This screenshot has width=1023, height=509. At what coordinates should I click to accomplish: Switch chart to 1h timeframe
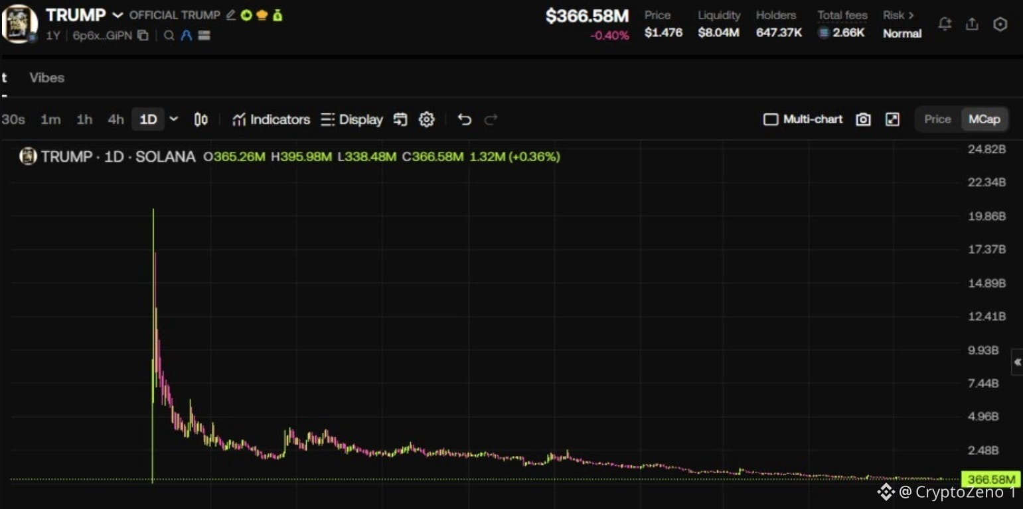[84, 119]
